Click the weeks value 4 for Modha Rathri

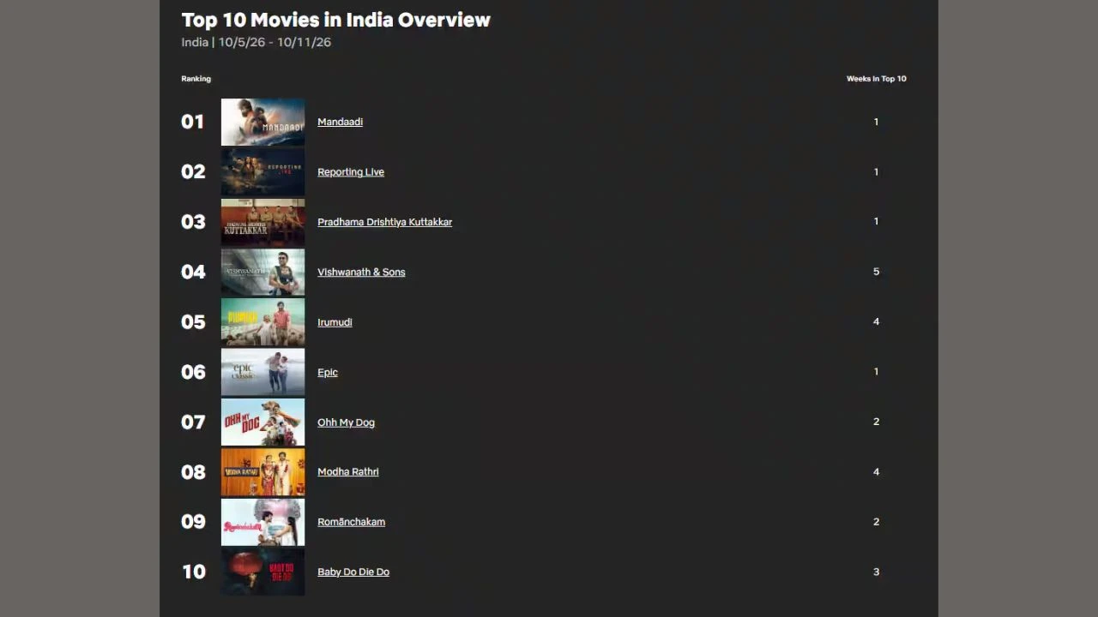[x=876, y=471]
